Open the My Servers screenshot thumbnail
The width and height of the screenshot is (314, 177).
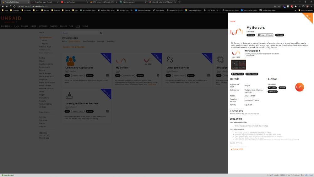[x=239, y=65]
